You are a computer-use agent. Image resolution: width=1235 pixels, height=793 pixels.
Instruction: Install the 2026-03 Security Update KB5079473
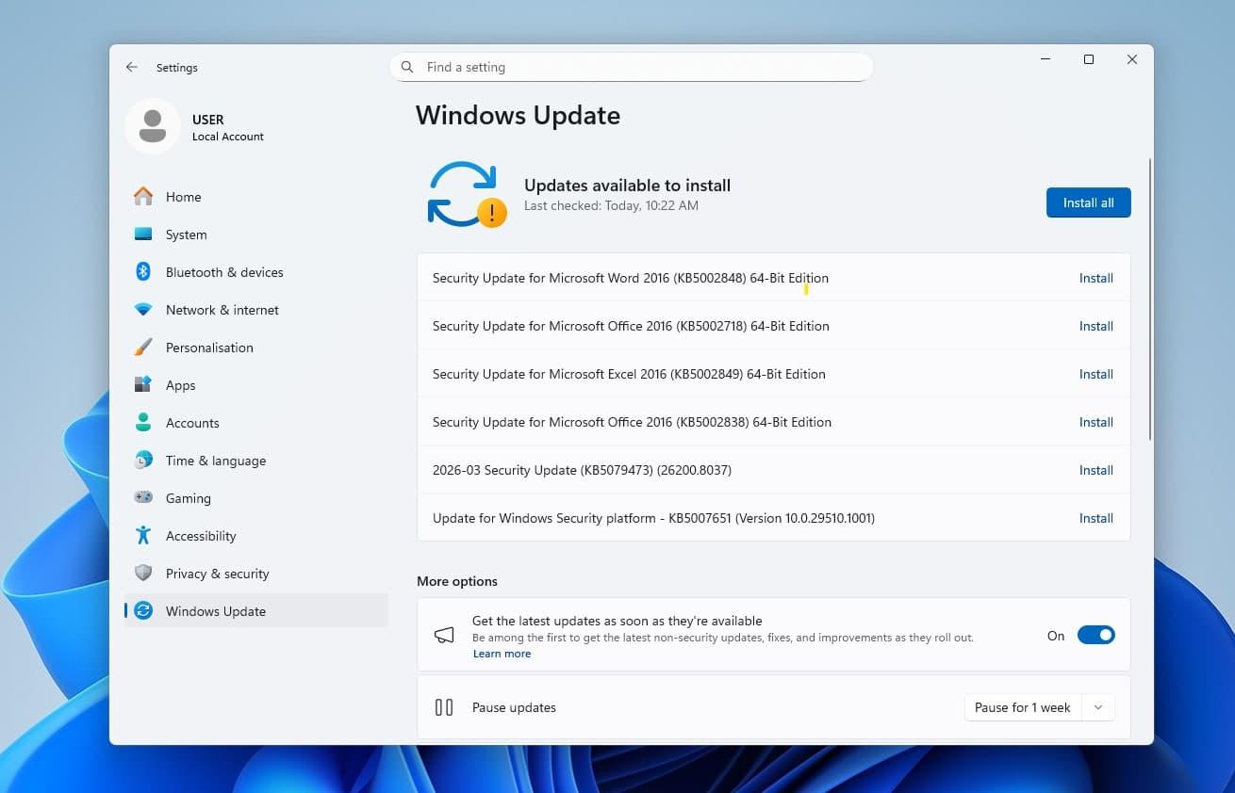(1095, 471)
